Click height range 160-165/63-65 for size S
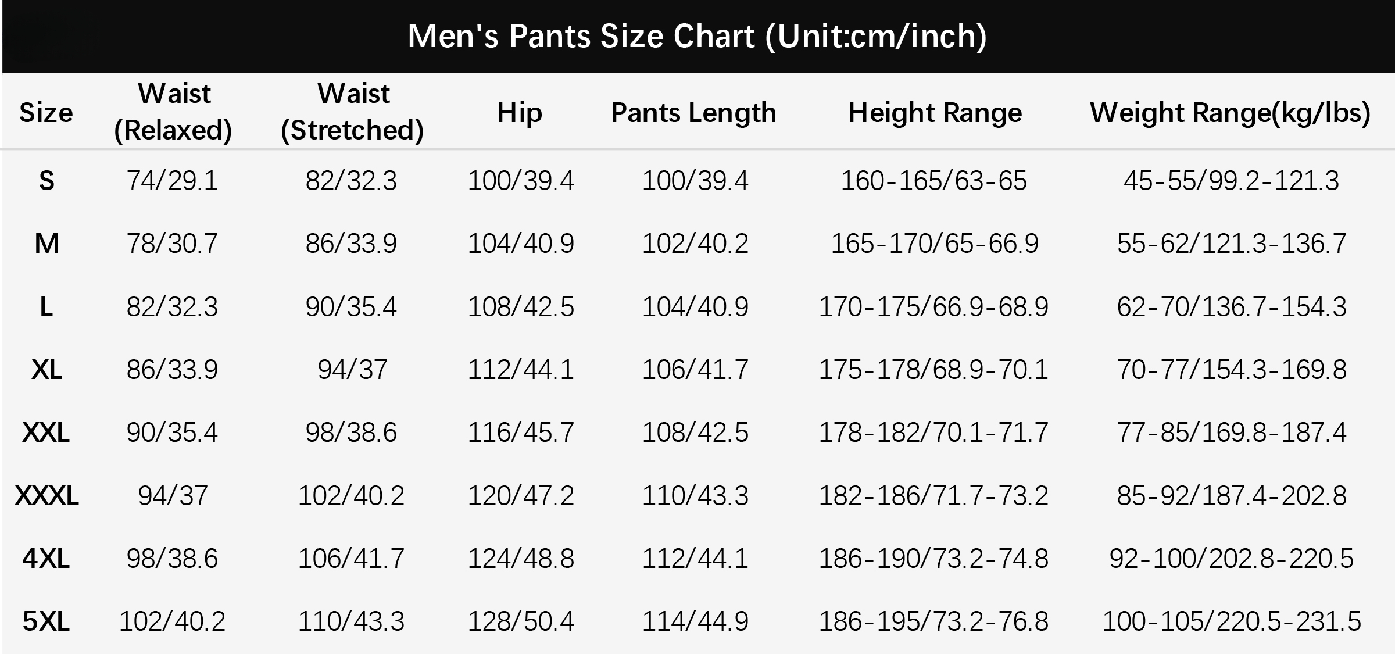The image size is (1395, 654). [x=934, y=181]
